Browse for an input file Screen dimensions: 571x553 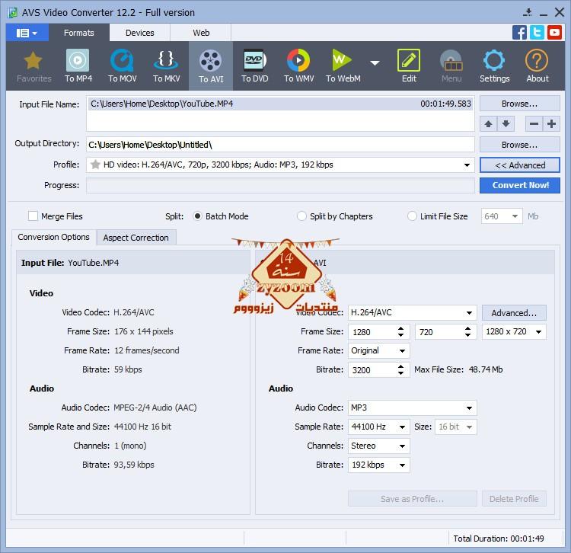(x=520, y=104)
